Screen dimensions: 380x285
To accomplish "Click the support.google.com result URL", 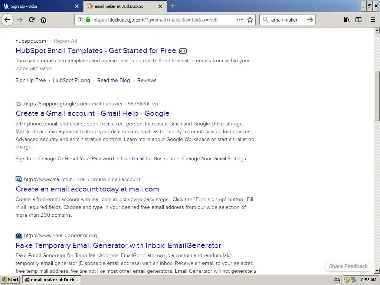I will pyautogui.click(x=91, y=104).
